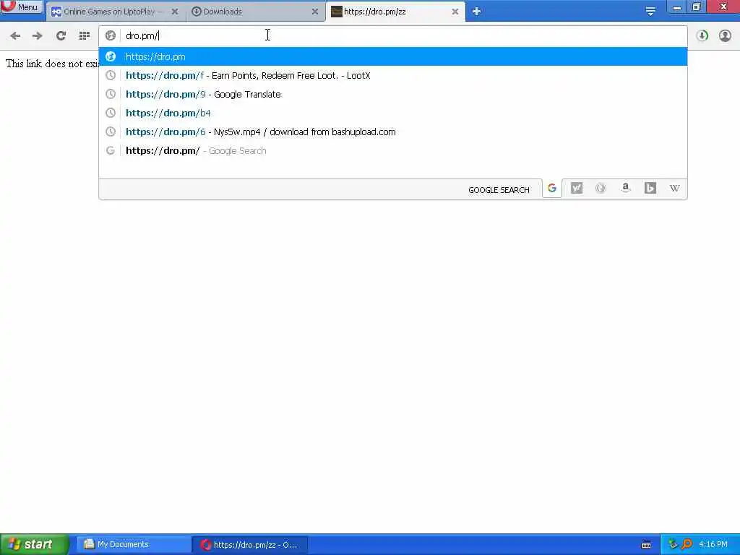Select suggestion https://dro.pm/9 Google Translate

pos(392,95)
